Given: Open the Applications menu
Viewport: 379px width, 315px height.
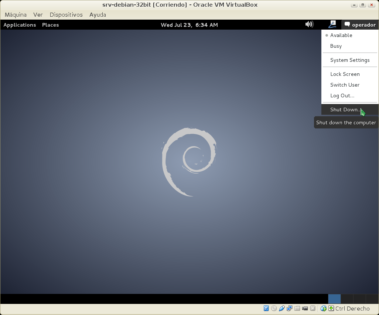Looking at the screenshot, I should click(x=20, y=25).
